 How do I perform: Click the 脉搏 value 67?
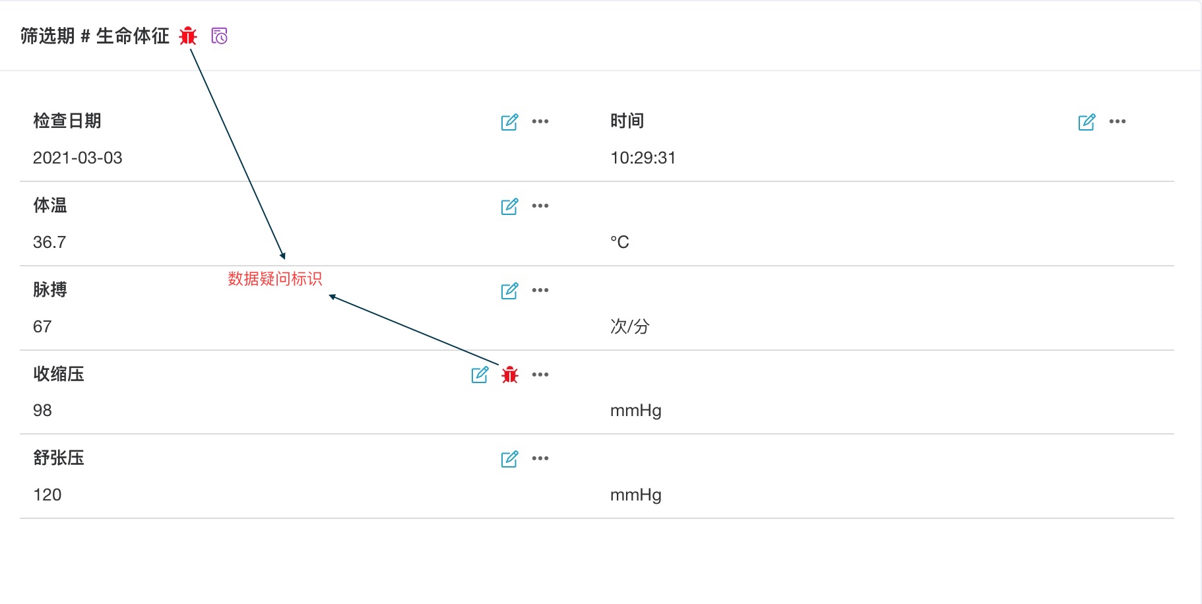[x=43, y=326]
